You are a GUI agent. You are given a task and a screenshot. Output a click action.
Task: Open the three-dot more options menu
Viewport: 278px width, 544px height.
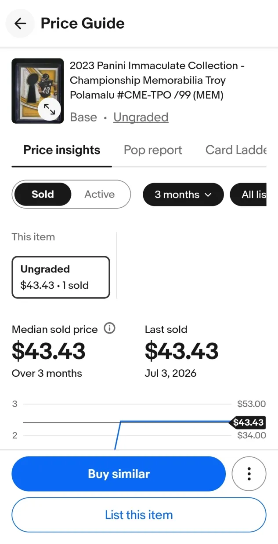click(x=249, y=474)
